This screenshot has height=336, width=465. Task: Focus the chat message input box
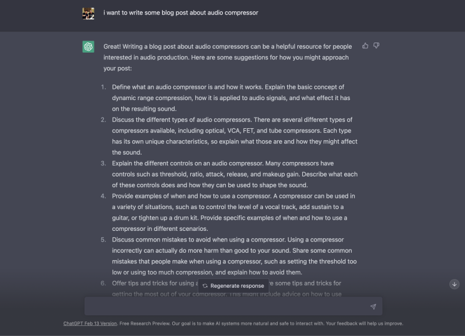[225, 307]
